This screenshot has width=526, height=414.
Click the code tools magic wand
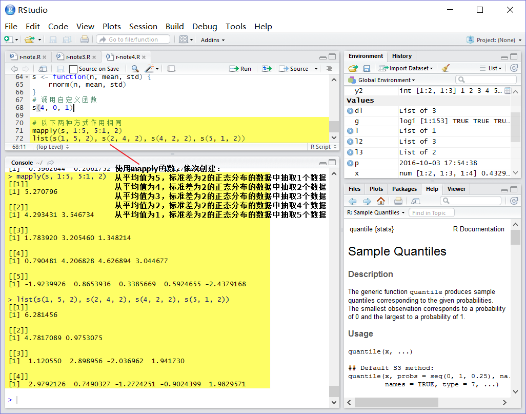(152, 69)
